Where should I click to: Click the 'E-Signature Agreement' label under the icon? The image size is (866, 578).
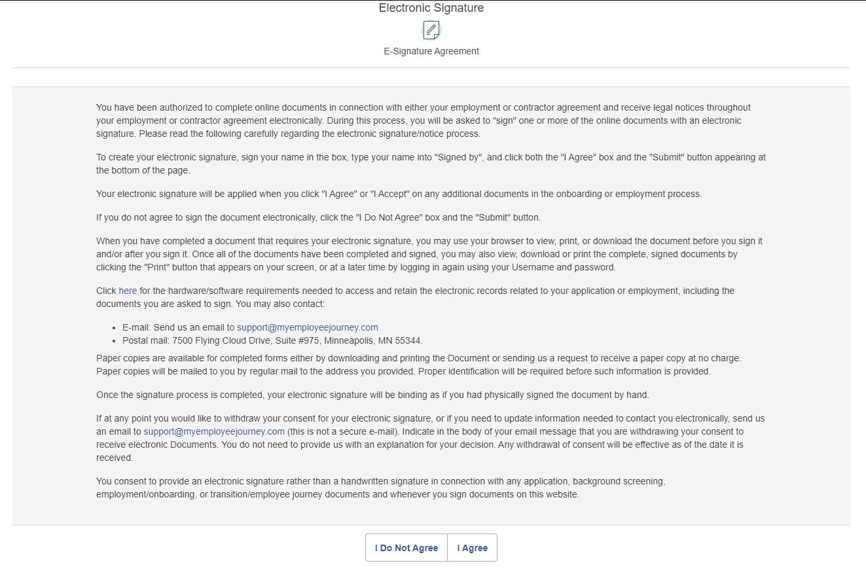(431, 51)
